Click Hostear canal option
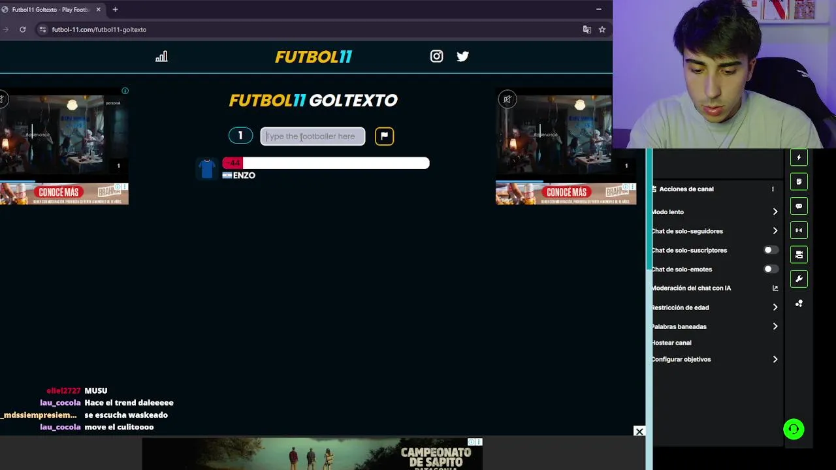 click(671, 343)
